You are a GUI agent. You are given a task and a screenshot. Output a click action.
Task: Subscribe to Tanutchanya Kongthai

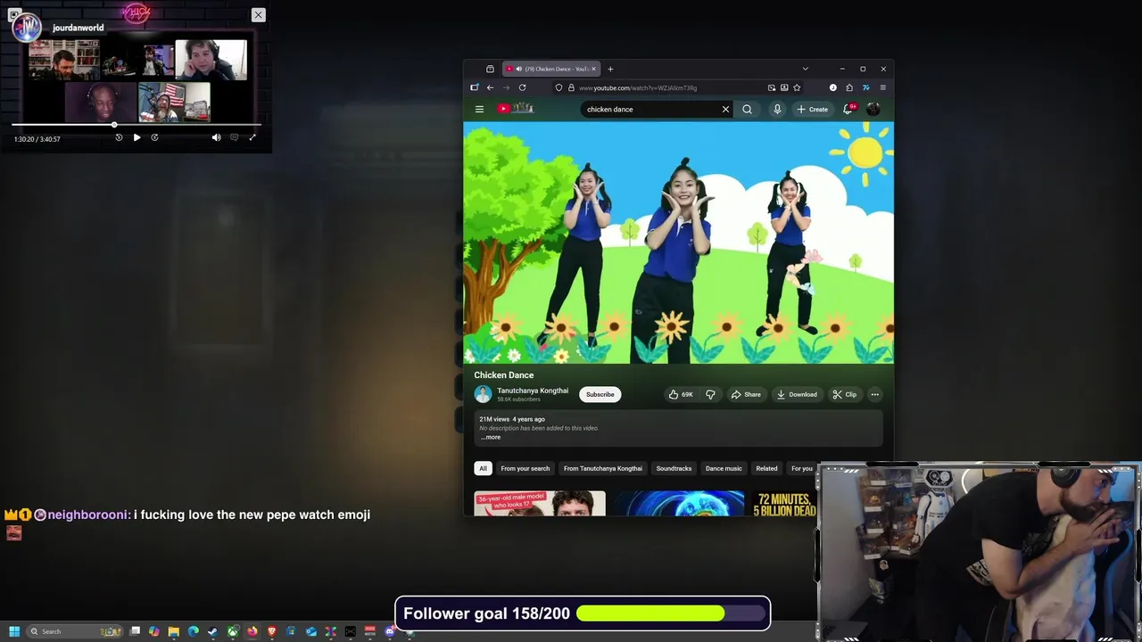[x=600, y=394]
